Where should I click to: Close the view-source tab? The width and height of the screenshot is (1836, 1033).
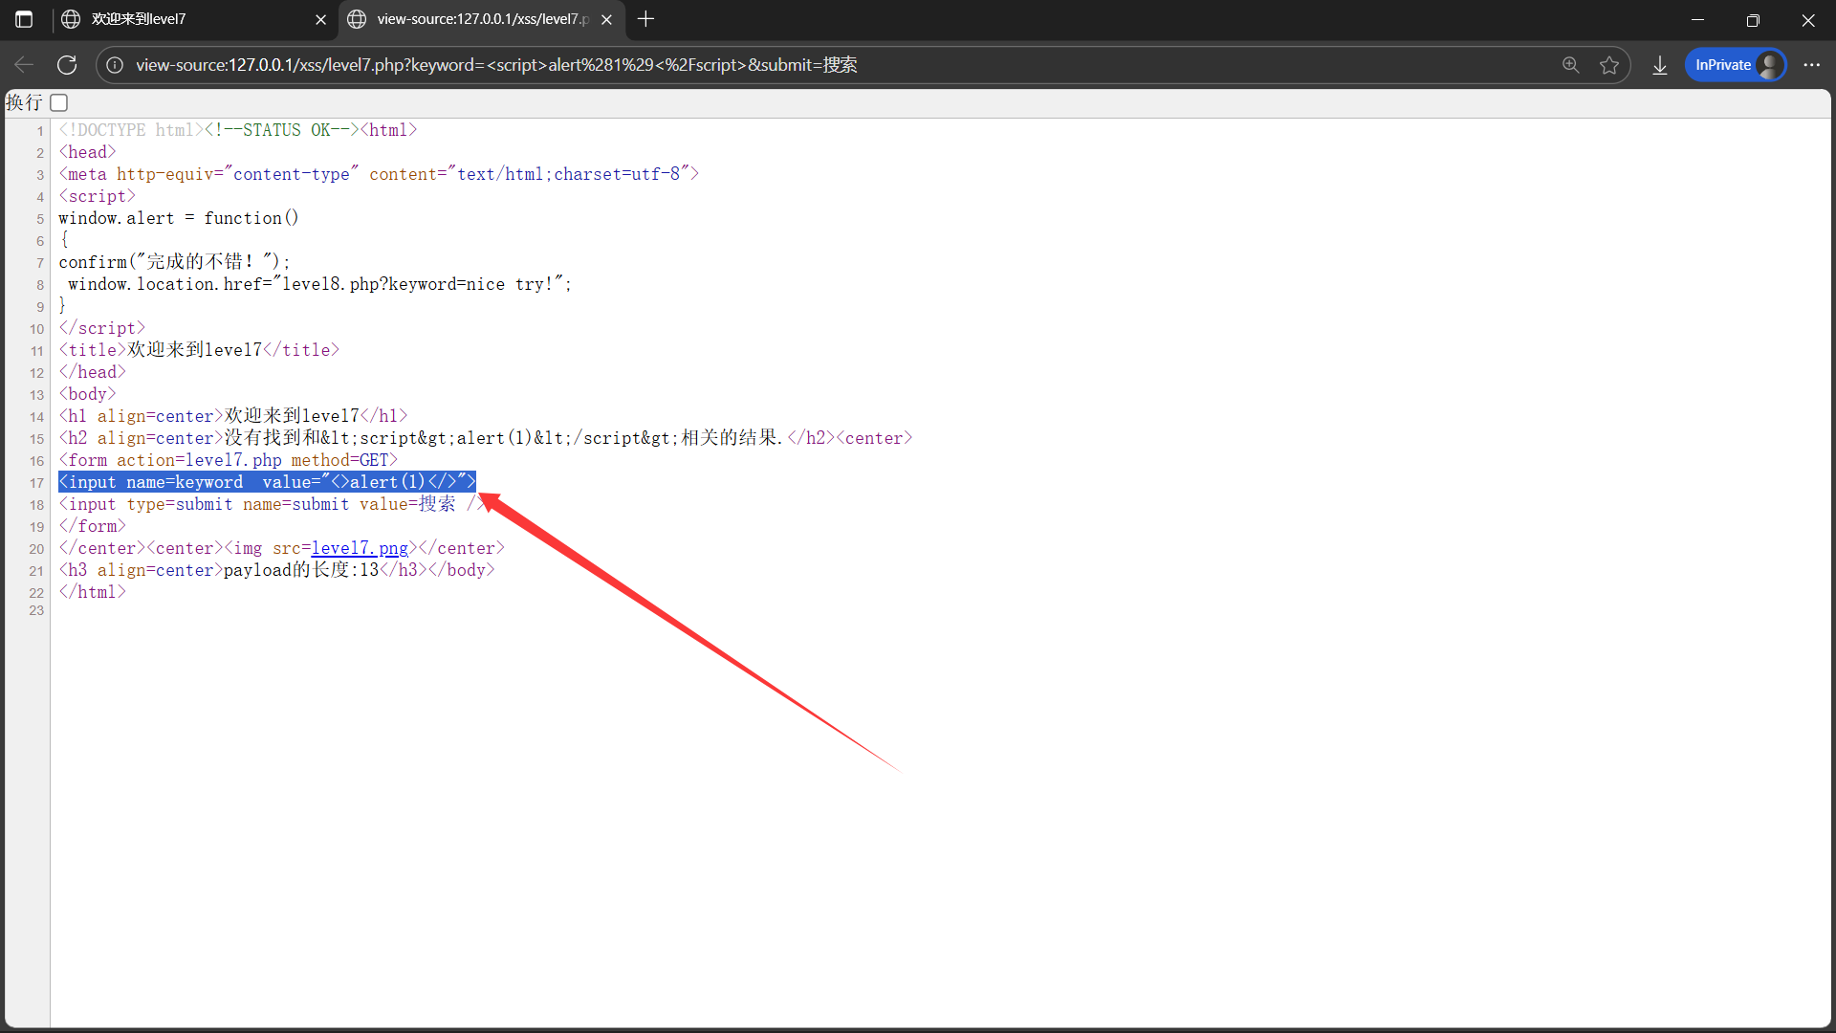[606, 19]
